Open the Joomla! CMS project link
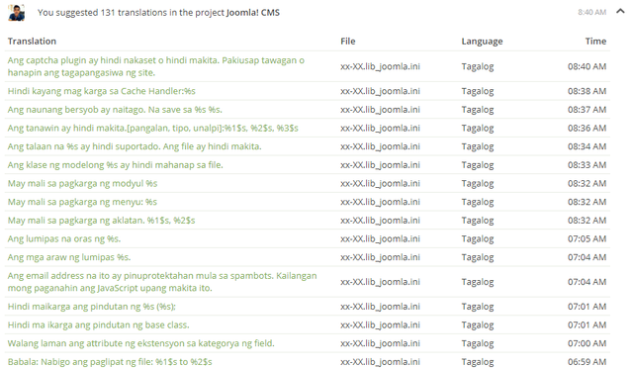Image resolution: width=633 pixels, height=368 pixels. coord(253,13)
